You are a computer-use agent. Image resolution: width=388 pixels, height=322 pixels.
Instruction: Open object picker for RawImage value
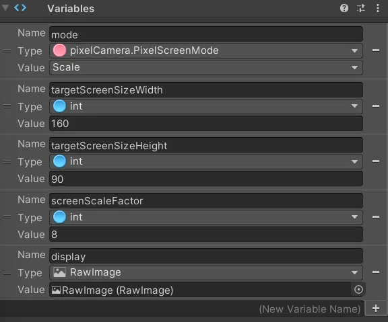pos(358,290)
